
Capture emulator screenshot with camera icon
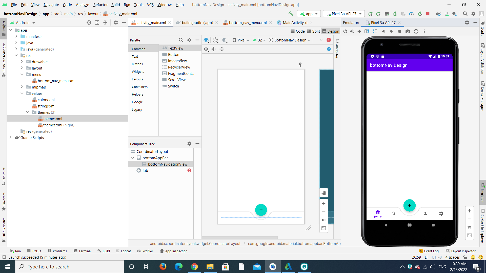[x=408, y=31]
